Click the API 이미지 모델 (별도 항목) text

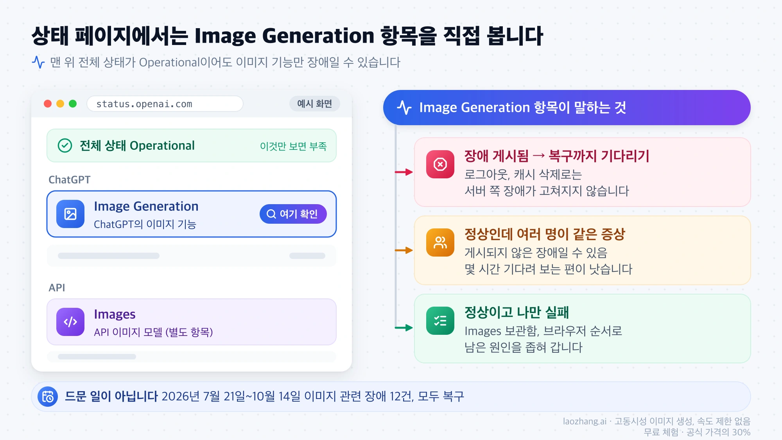coord(153,332)
